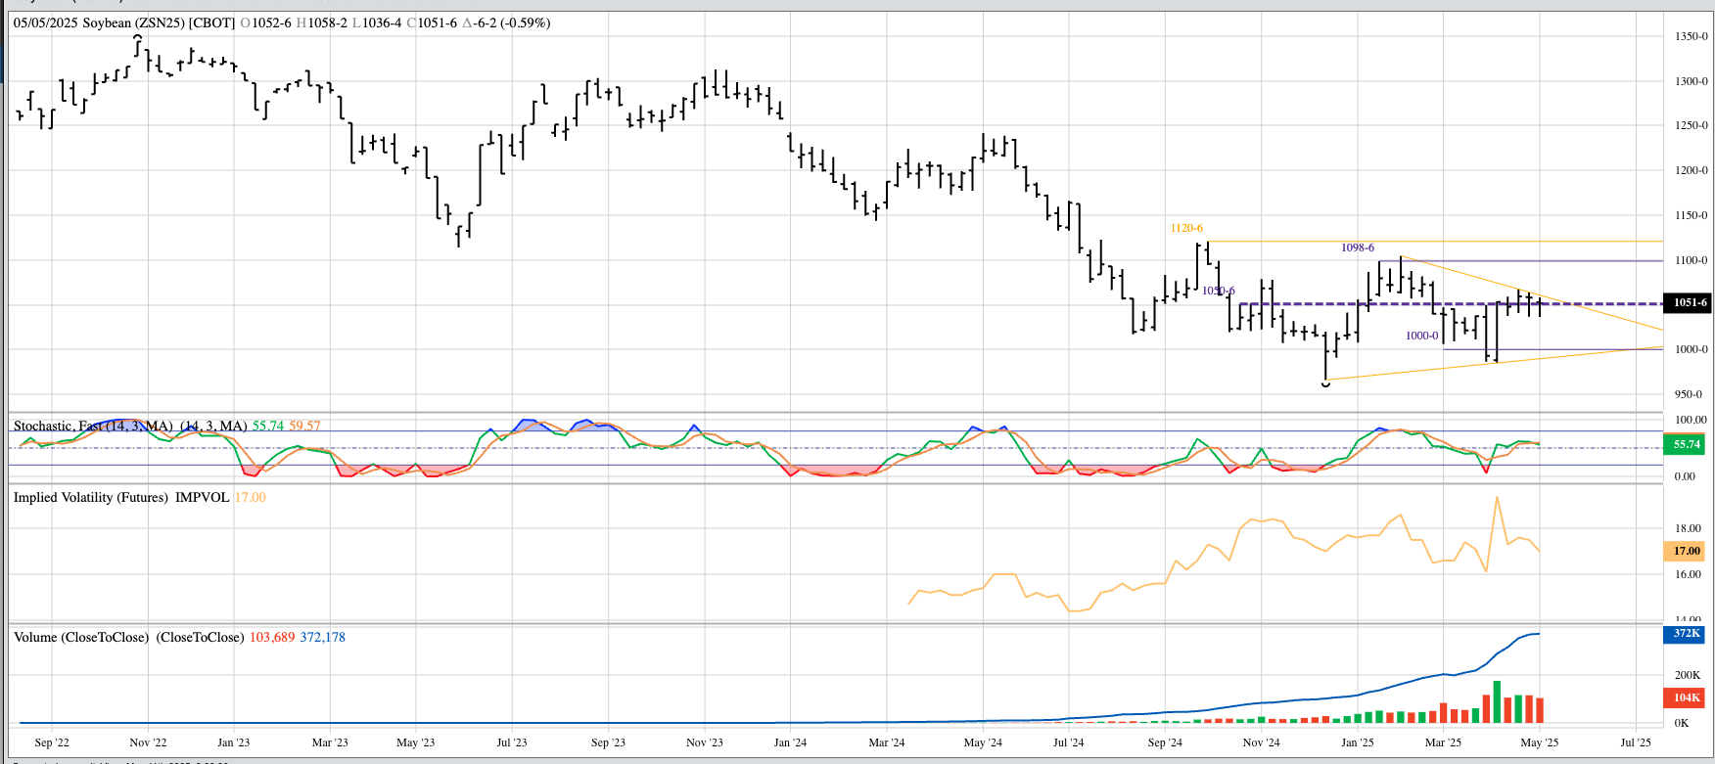Click the blue 372K open interest tag
The width and height of the screenshot is (1715, 764).
1686,633
